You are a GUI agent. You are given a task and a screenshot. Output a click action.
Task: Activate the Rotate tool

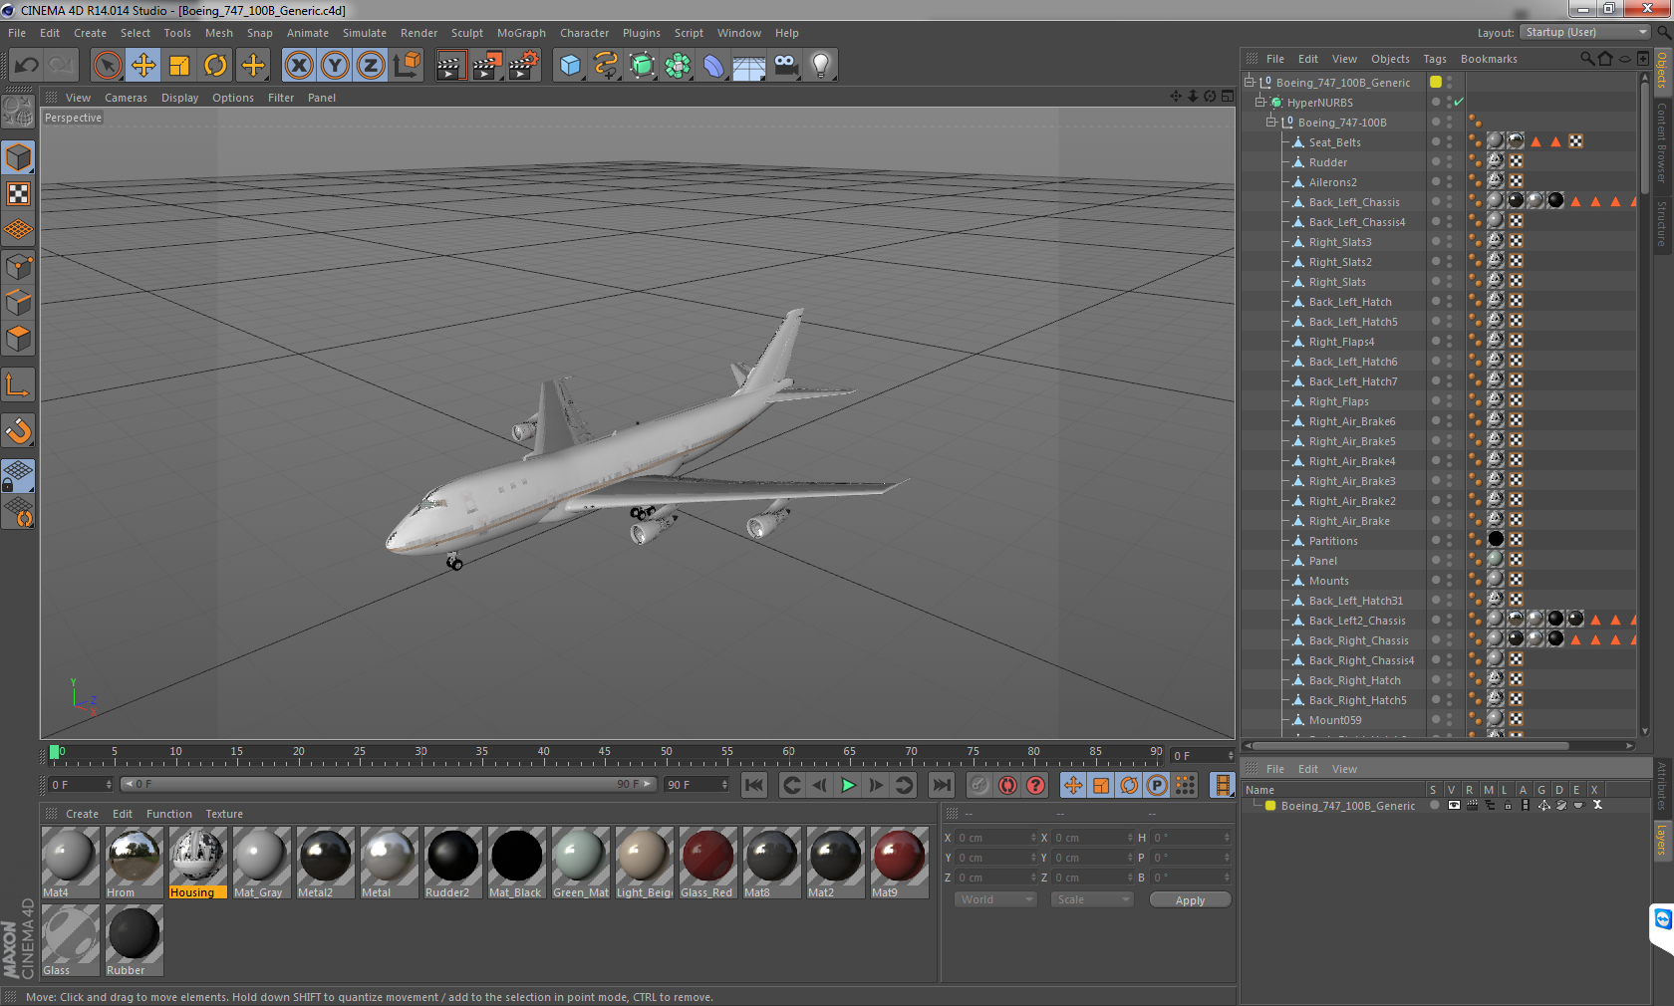215,66
